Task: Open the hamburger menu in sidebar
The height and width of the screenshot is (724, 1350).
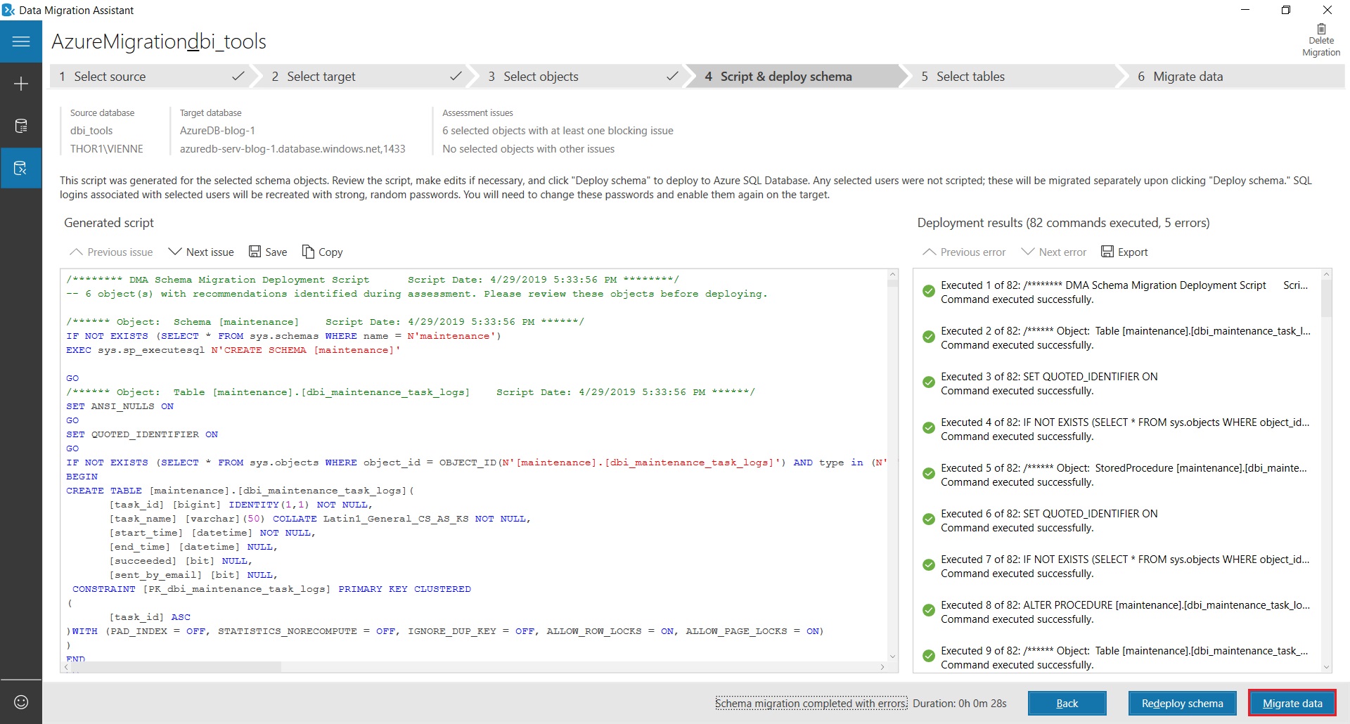Action: [21, 41]
